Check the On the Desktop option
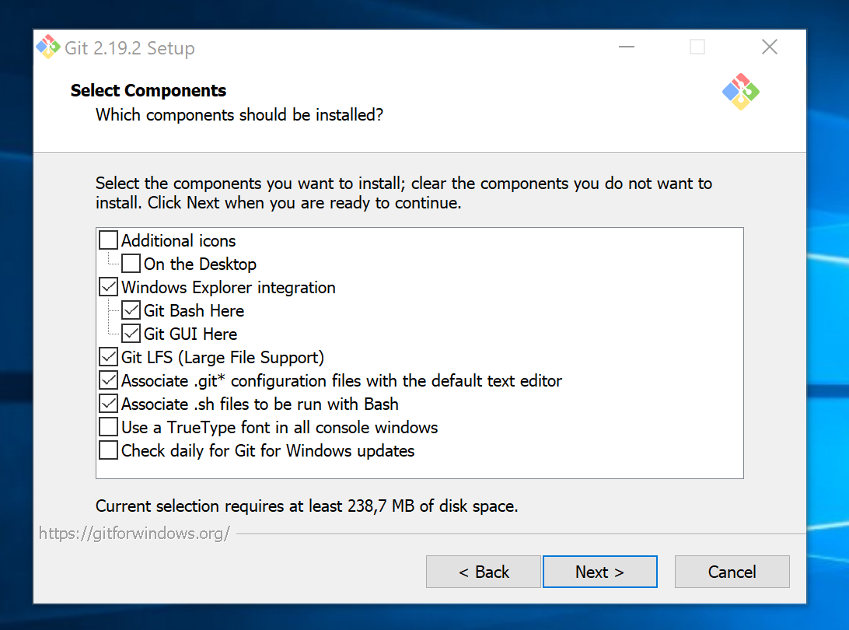Image resolution: width=849 pixels, height=630 pixels. pyautogui.click(x=131, y=263)
